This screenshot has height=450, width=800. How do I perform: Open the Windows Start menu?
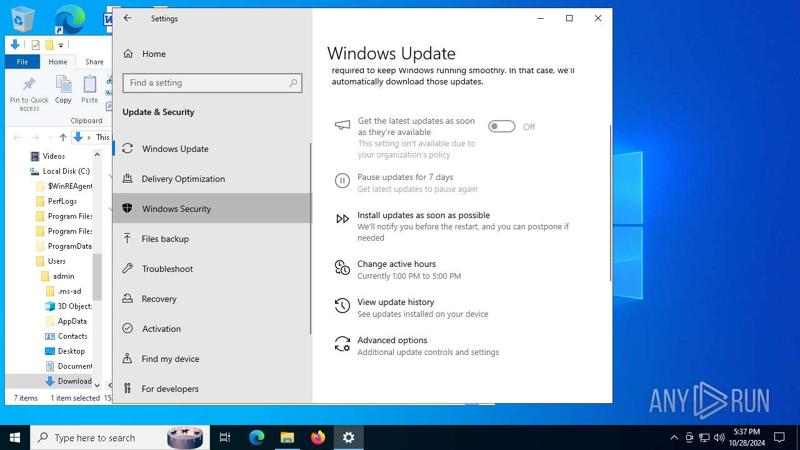[15, 437]
